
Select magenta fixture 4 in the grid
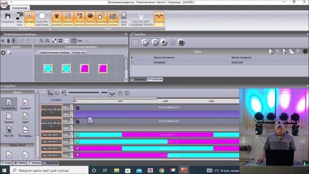click(103, 69)
